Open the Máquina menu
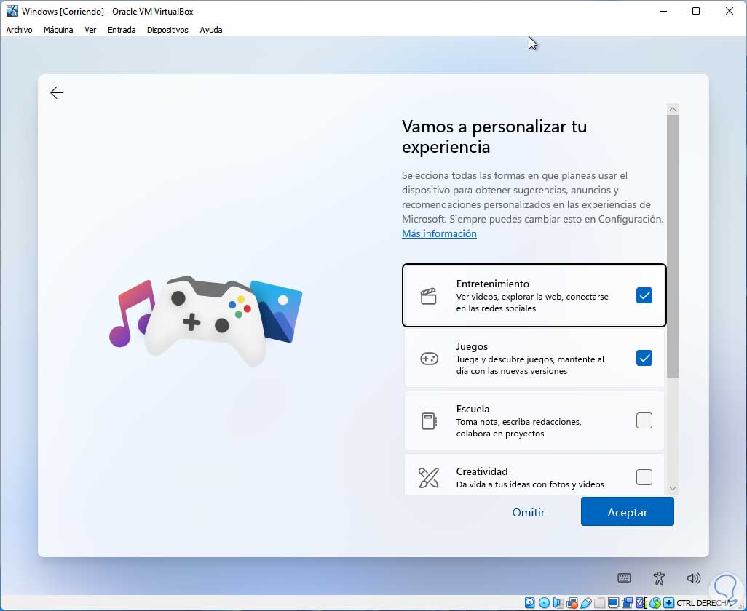The image size is (747, 611). point(58,30)
